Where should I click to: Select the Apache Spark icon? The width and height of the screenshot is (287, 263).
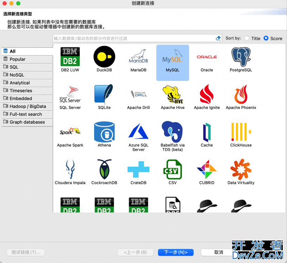[70, 131]
